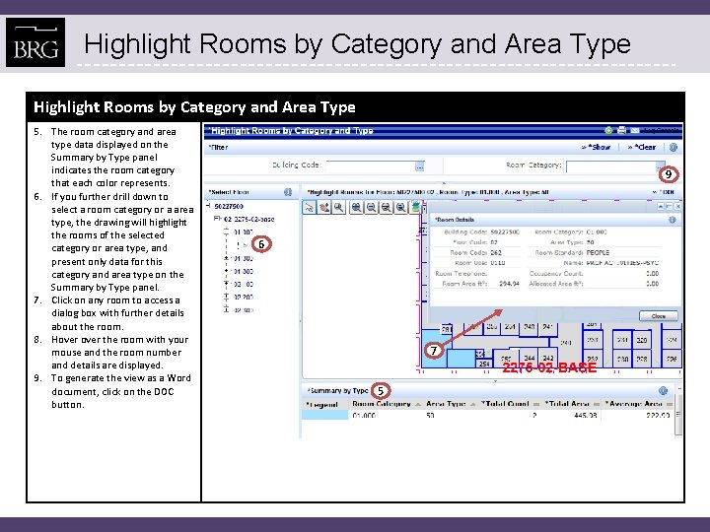This screenshot has width=710, height=532.
Task: Expand the 50227500 building tree node
Action: coord(208,206)
